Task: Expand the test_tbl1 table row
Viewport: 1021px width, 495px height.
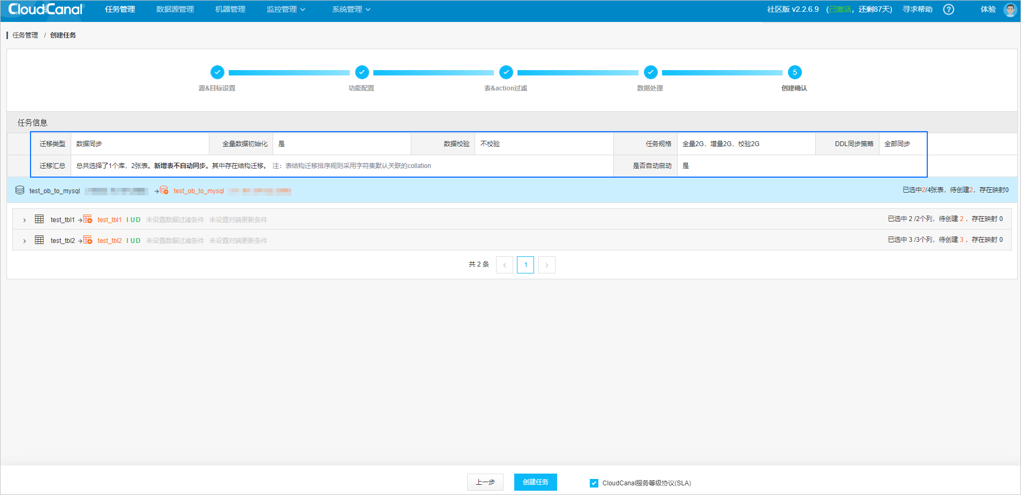Action: pos(25,220)
